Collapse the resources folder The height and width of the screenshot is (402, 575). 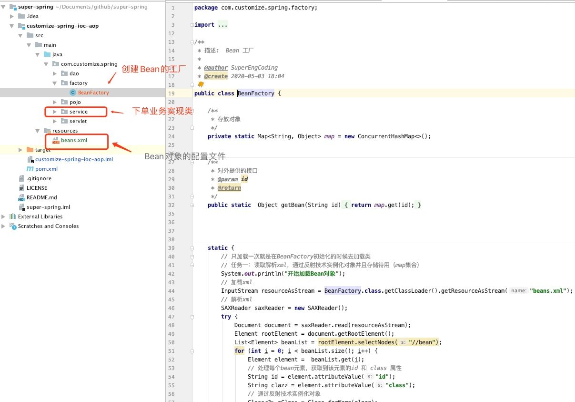click(38, 131)
